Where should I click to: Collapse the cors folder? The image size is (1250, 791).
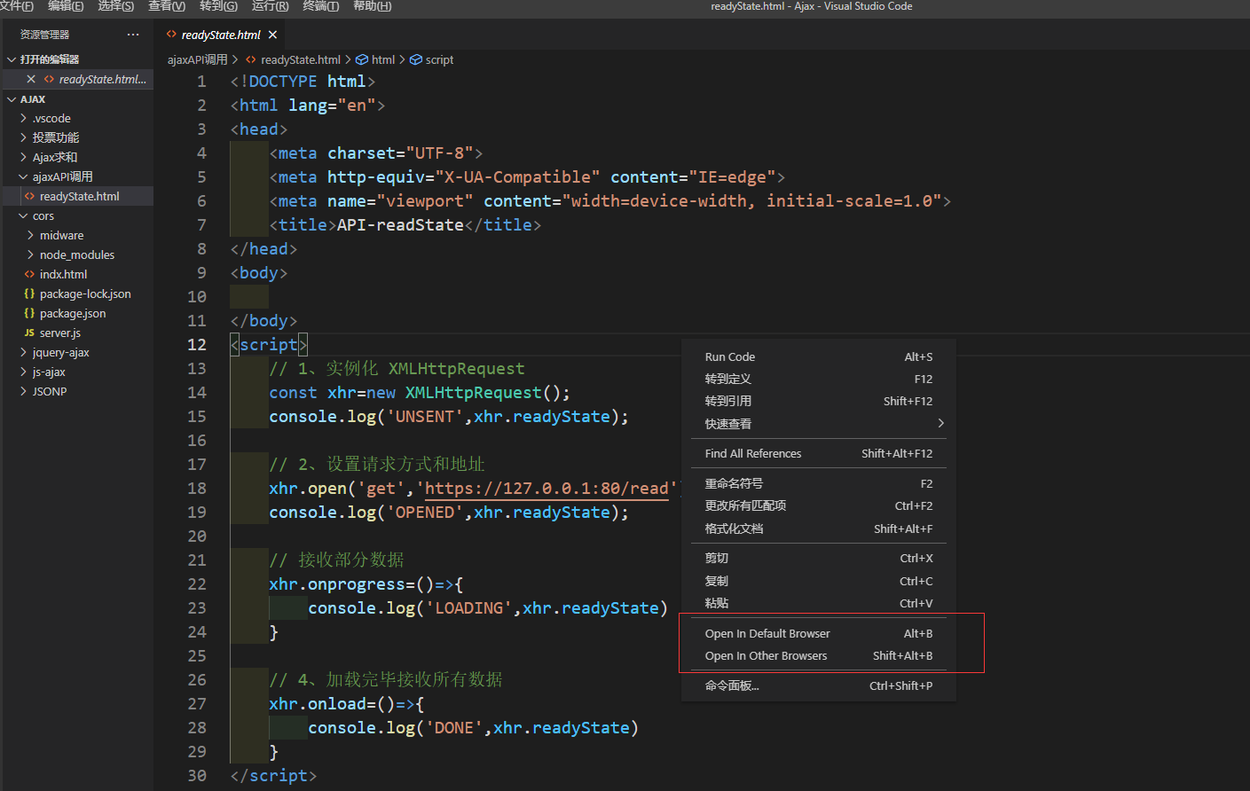(x=23, y=215)
